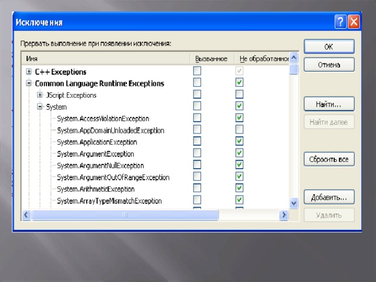Close the Исключения dialog window
This screenshot has height=282, width=376.
354,22
